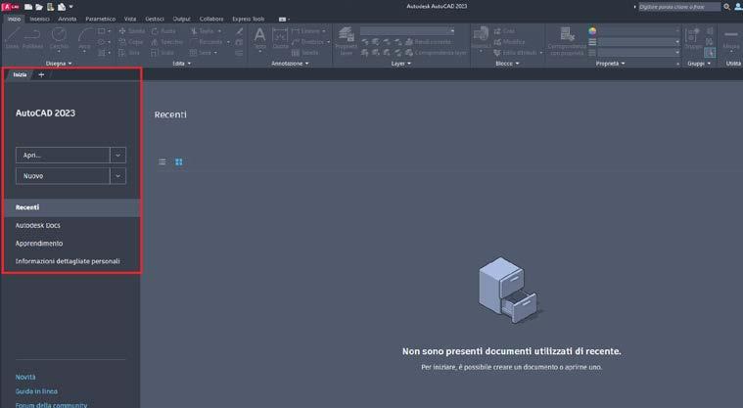Expand the Layer panel
This screenshot has height=408, width=743.
(401, 63)
